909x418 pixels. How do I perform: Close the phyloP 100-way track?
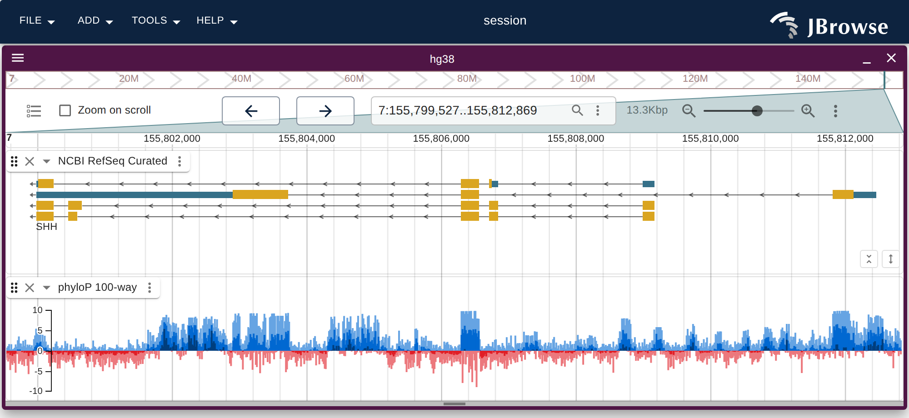[x=30, y=288]
